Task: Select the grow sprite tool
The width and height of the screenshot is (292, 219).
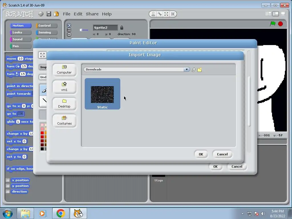Action: click(x=166, y=14)
